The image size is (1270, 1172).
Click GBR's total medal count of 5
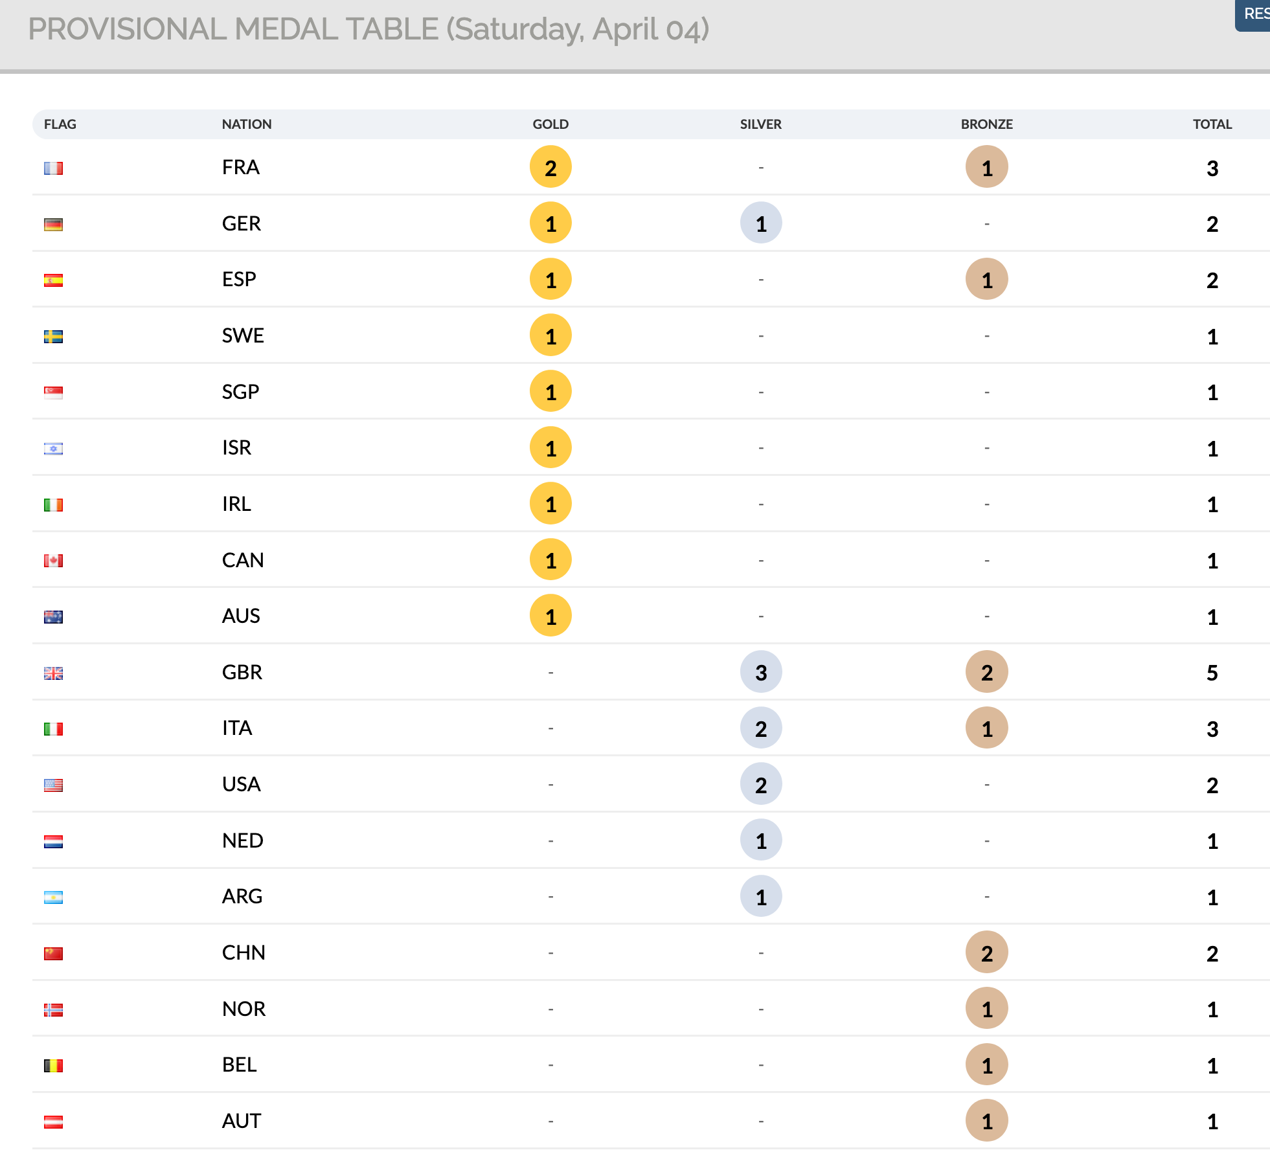click(x=1212, y=673)
